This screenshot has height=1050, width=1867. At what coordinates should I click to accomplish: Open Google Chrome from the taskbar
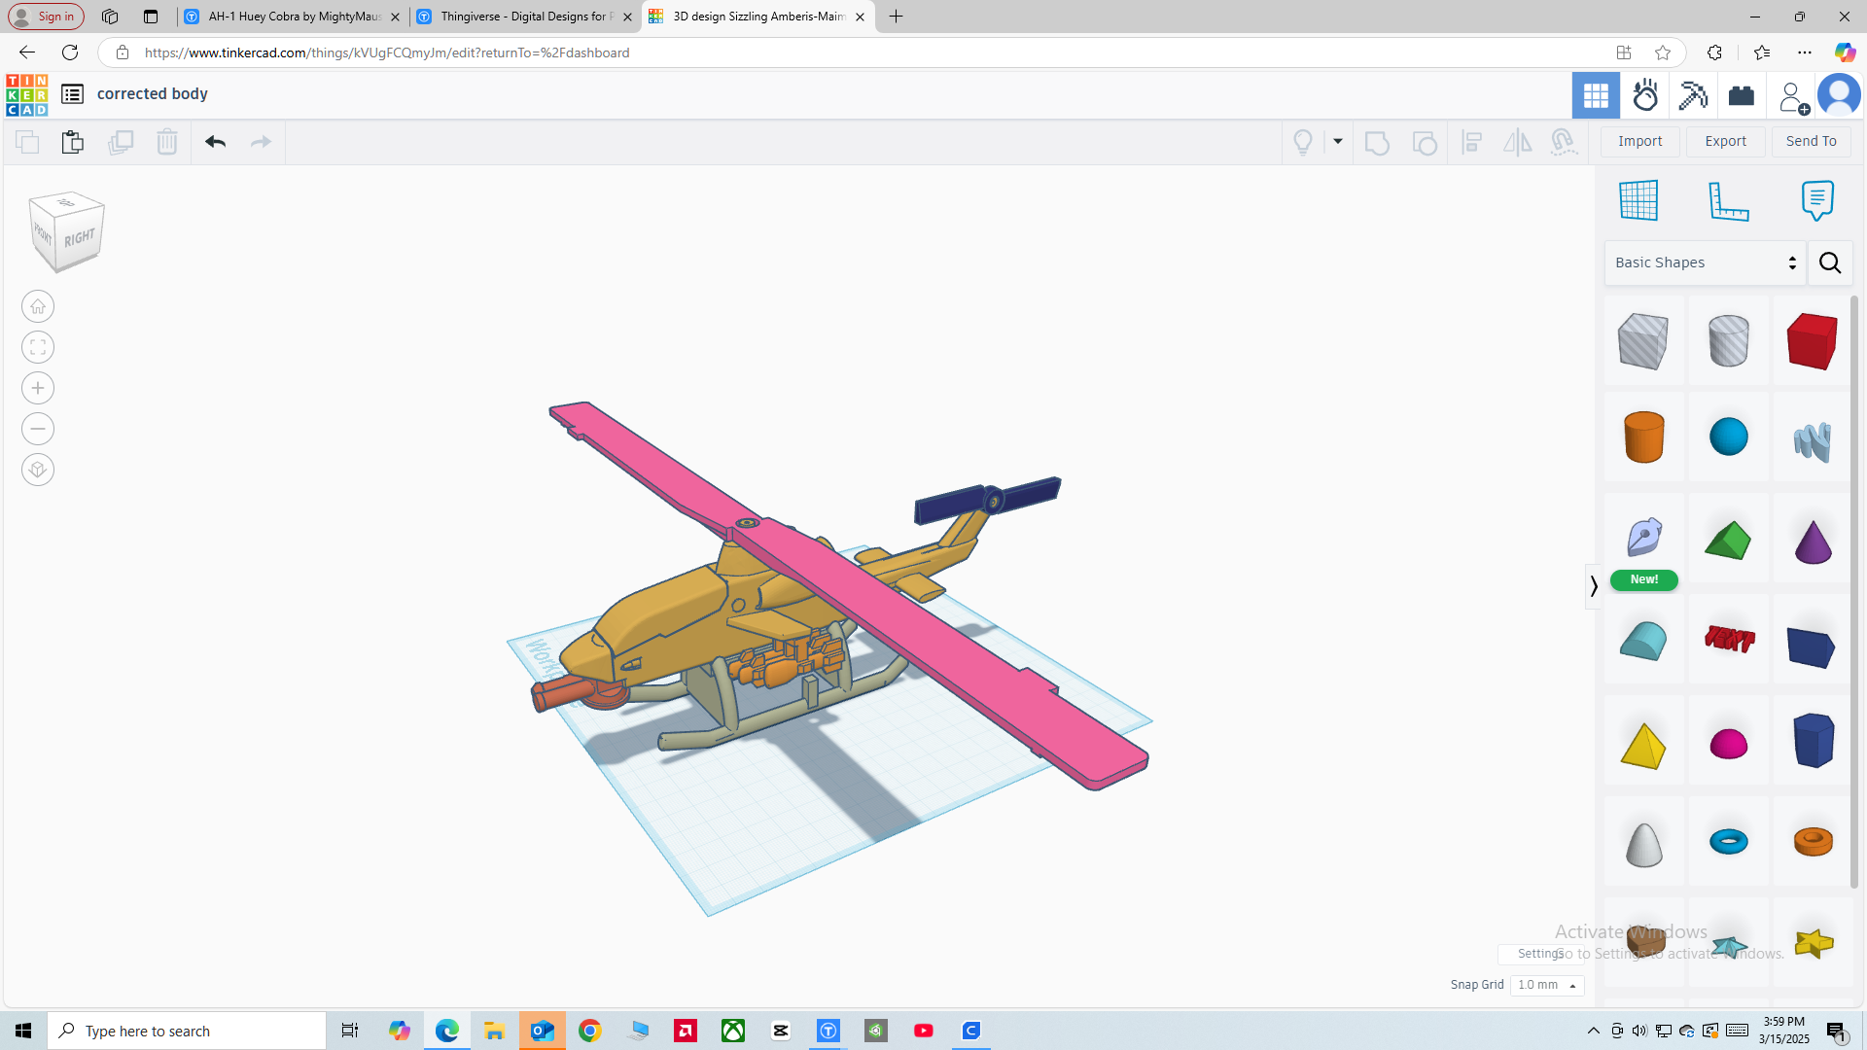589,1031
